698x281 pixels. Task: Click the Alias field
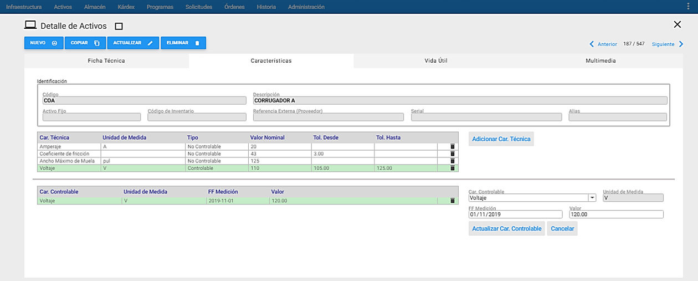pyautogui.click(x=618, y=117)
